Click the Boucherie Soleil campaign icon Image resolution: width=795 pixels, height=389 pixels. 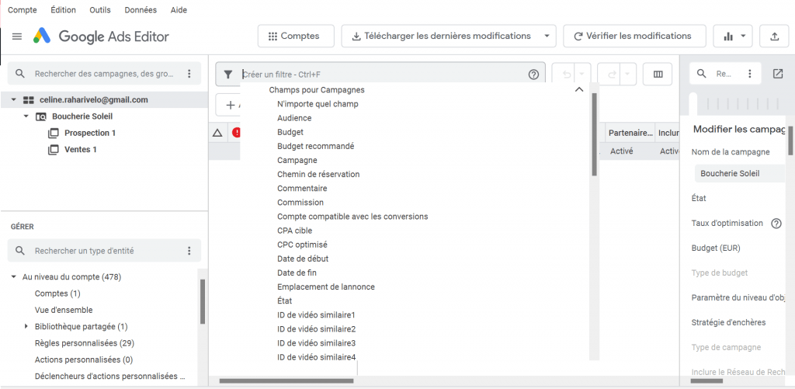pos(41,116)
